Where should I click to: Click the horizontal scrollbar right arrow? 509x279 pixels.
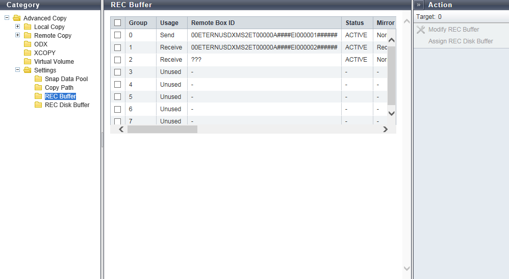[x=385, y=130]
